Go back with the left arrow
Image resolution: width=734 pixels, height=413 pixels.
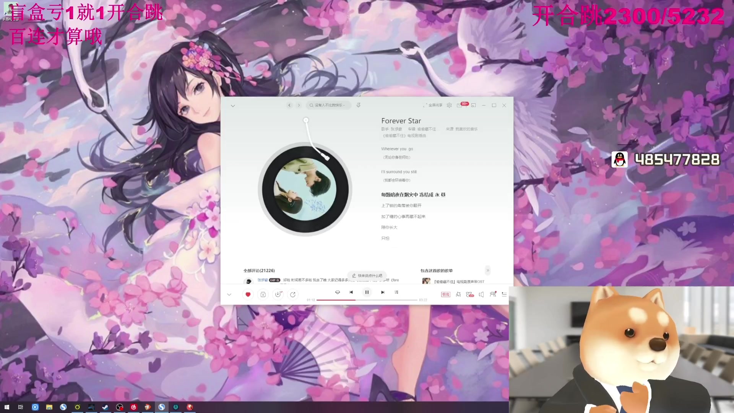(x=289, y=105)
